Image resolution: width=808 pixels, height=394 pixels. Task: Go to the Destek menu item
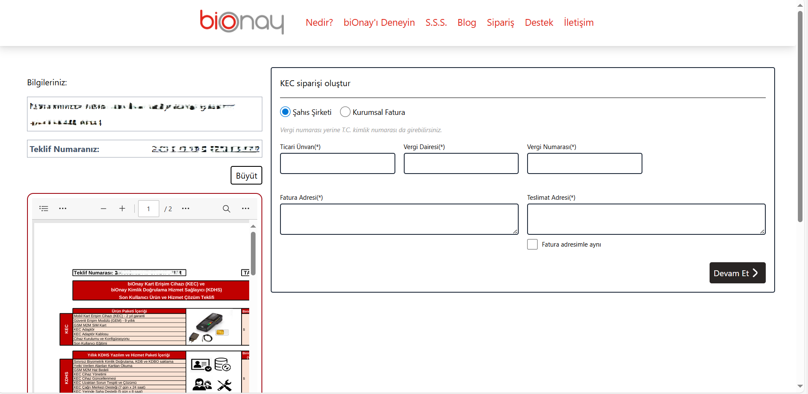[x=539, y=22]
